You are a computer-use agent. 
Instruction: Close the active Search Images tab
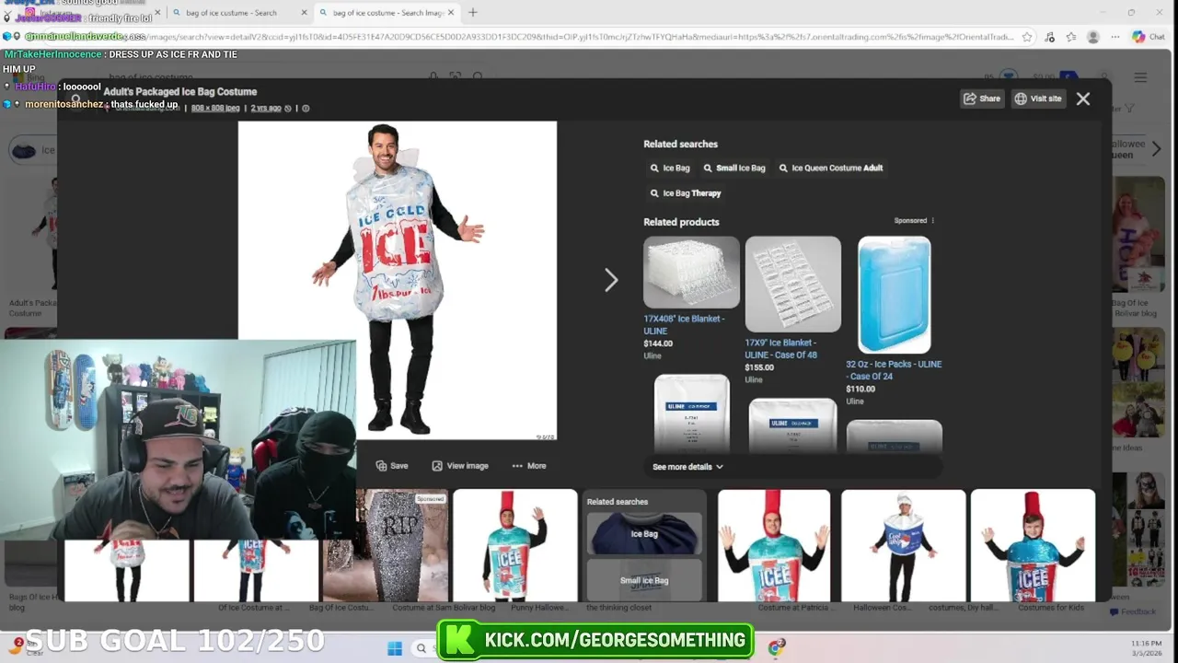coord(453,13)
